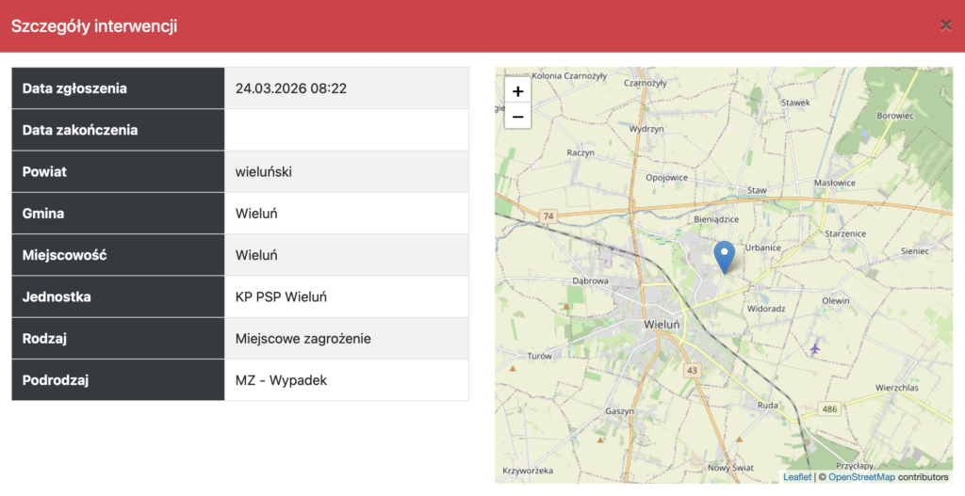The width and height of the screenshot is (965, 496).
Task: Click Widoradz label on the map
Action: pyautogui.click(x=766, y=309)
